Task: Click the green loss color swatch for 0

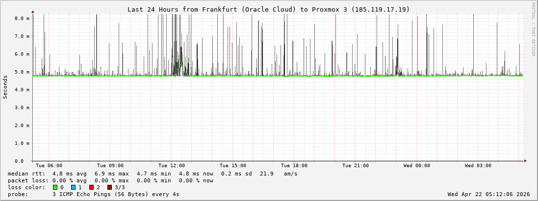Action: click(x=55, y=187)
